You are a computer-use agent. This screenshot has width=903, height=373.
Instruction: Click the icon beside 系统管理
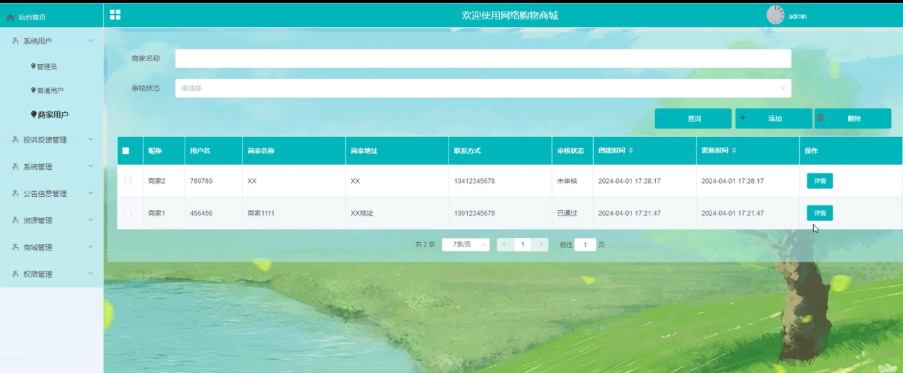click(x=15, y=167)
